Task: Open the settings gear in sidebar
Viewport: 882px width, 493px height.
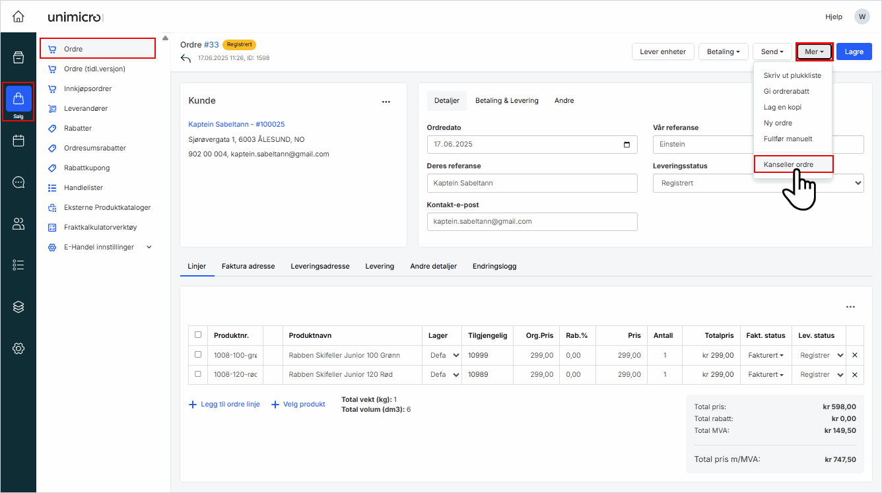Action: coord(18,348)
